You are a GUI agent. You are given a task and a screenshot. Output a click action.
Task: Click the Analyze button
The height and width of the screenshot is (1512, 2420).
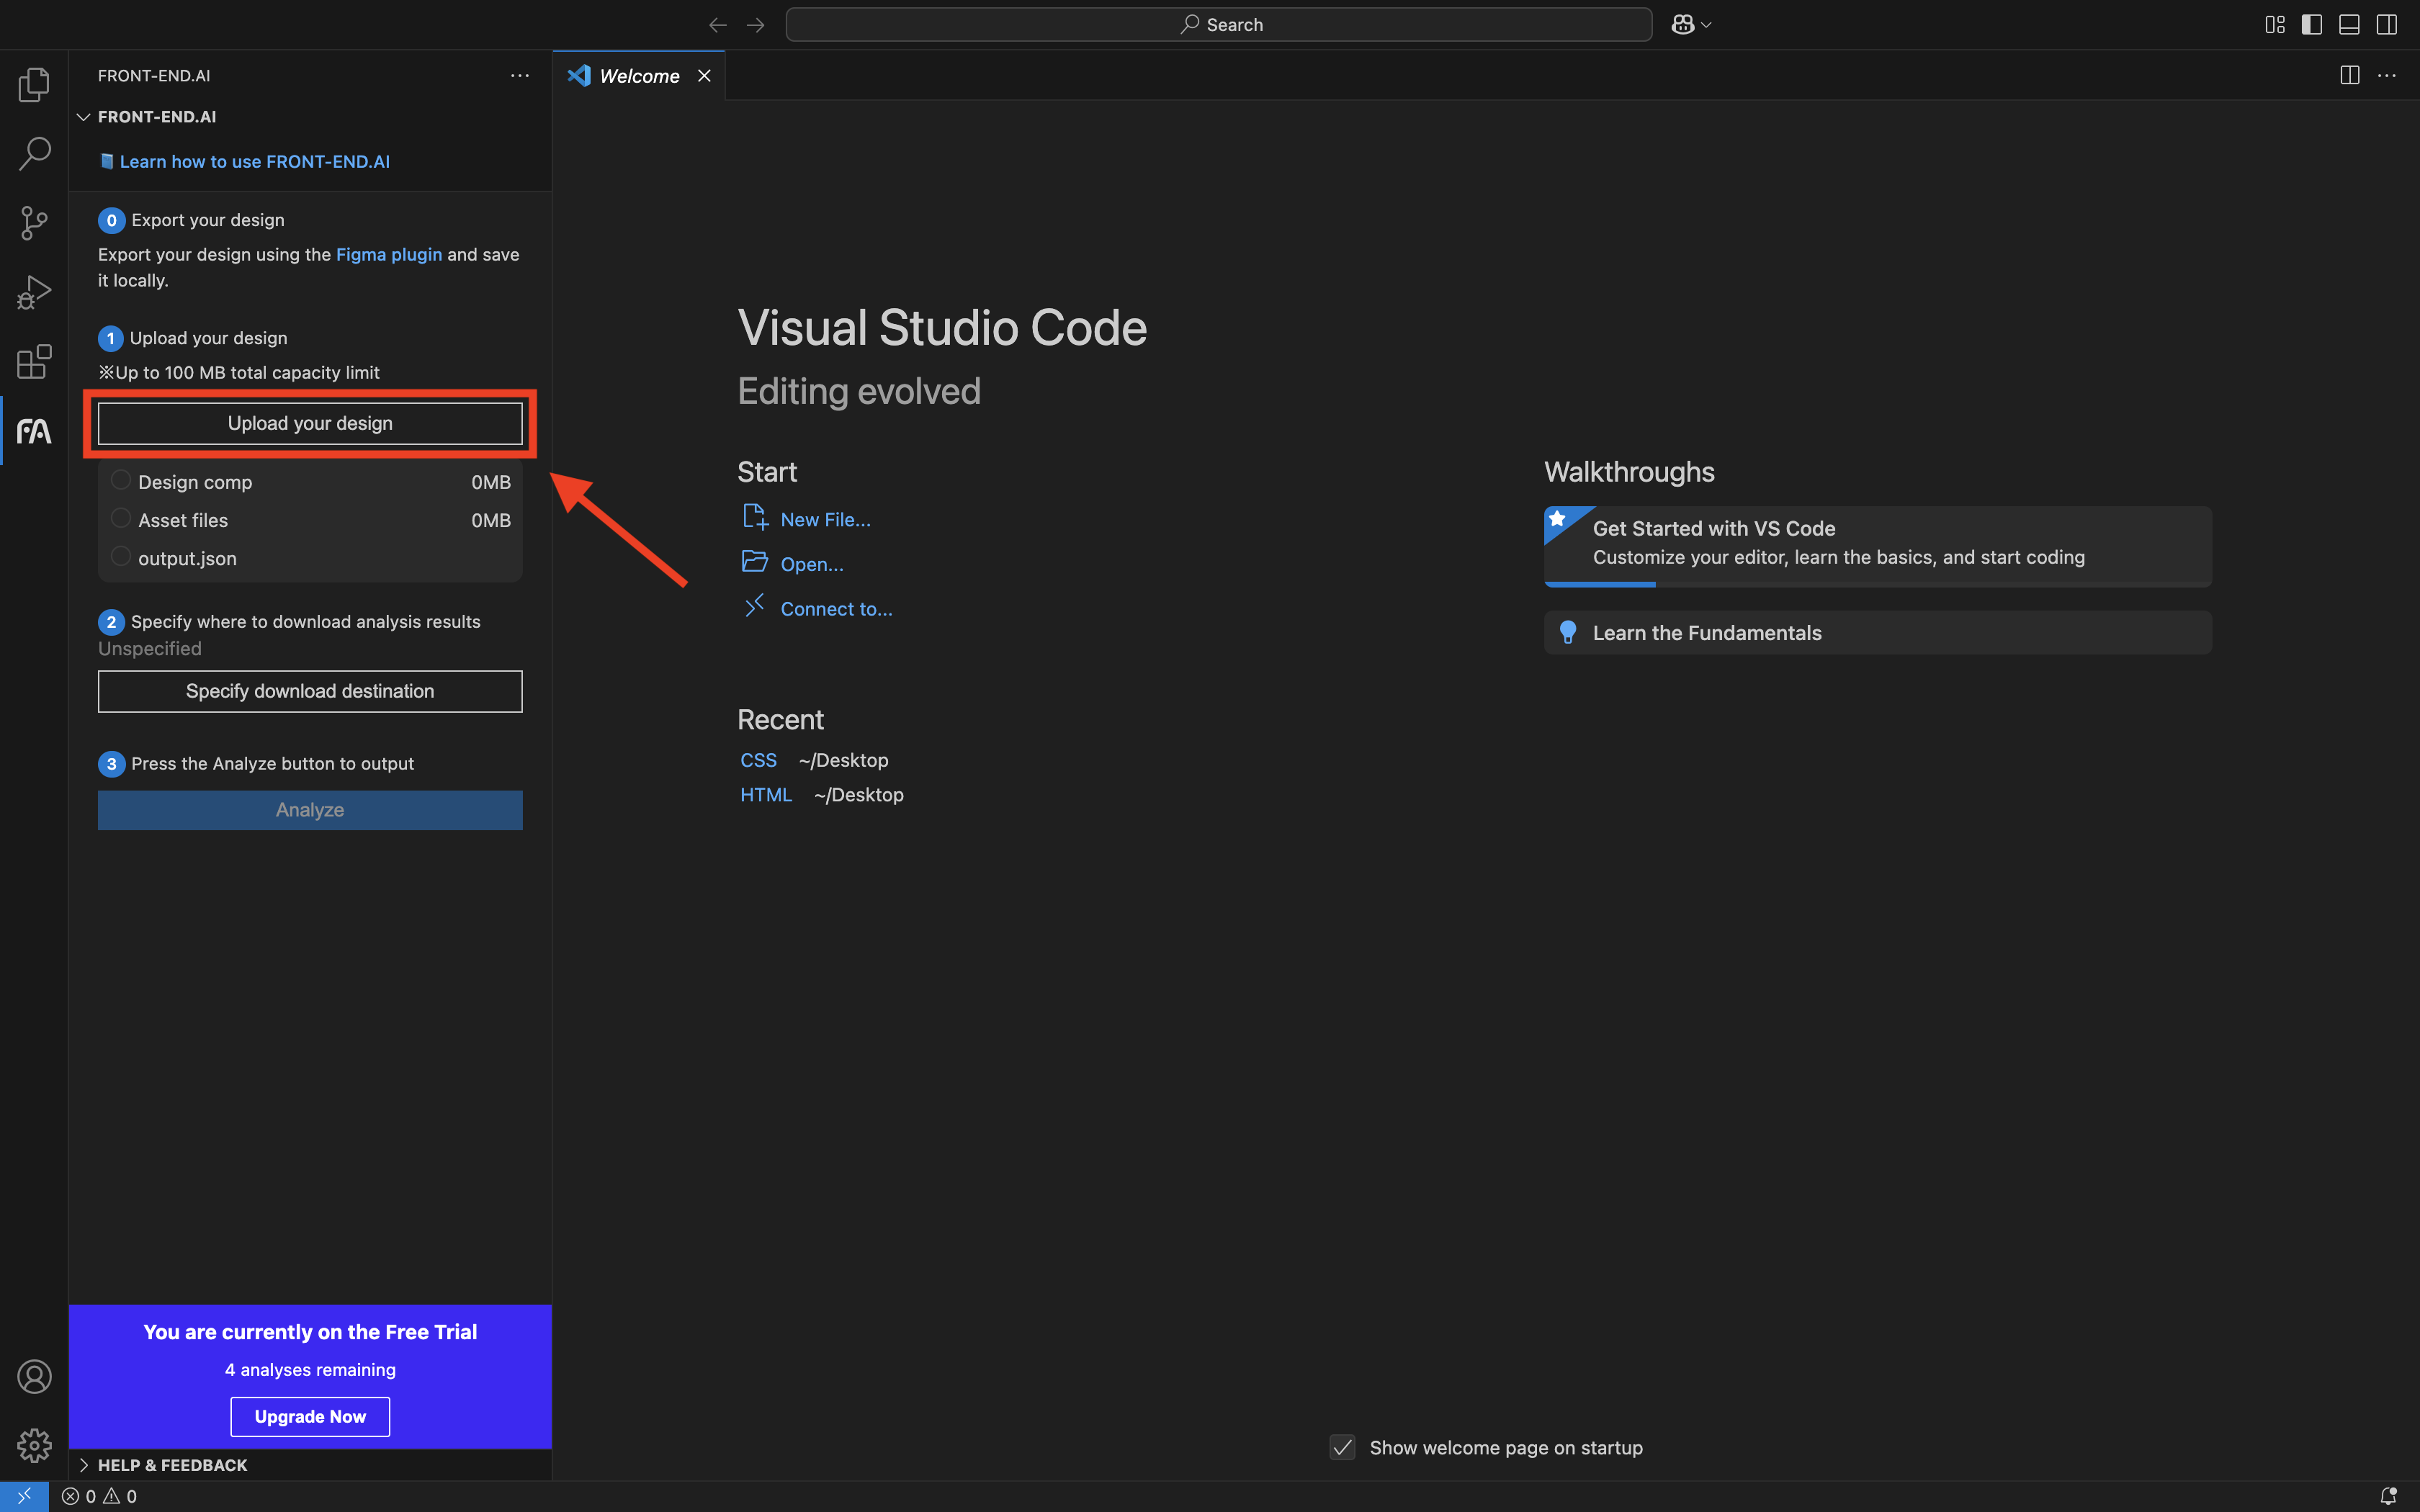click(310, 810)
